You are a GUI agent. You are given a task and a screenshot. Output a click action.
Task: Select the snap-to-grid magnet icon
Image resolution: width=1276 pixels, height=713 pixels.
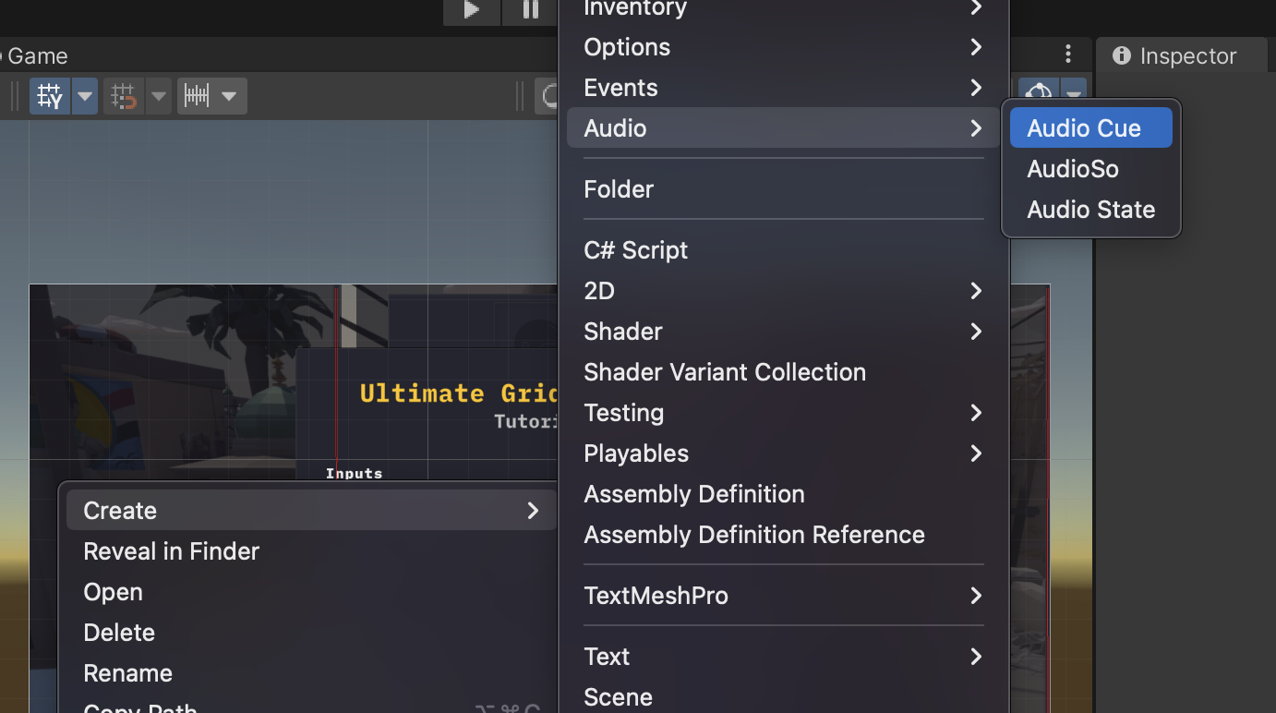[x=123, y=95]
